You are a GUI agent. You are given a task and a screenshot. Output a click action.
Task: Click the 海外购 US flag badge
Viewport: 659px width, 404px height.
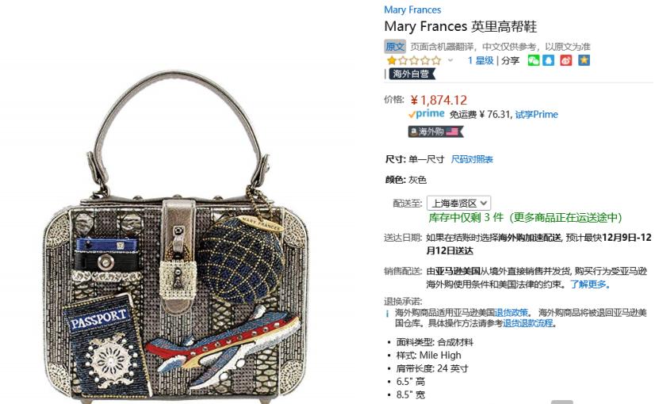pyautogui.click(x=436, y=131)
